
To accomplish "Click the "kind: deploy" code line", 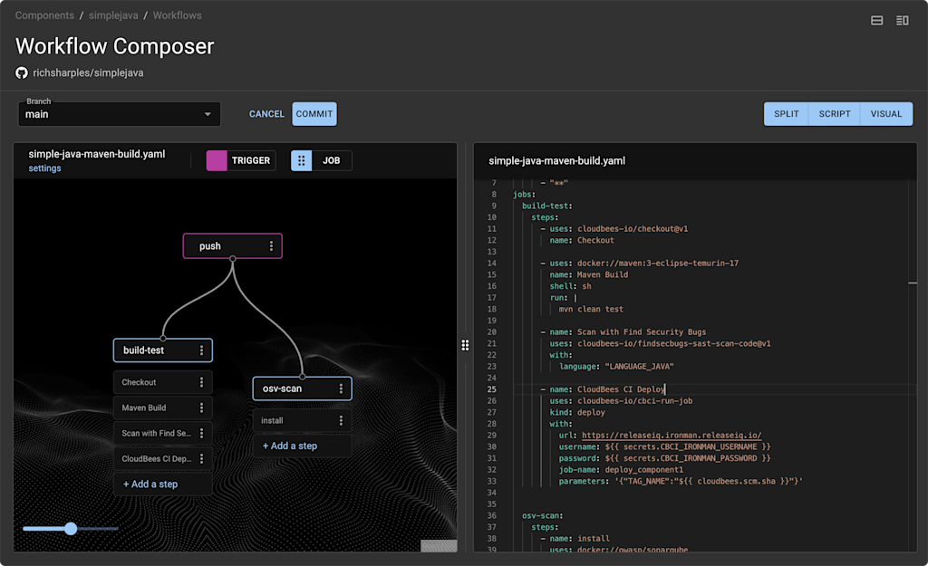I will click(x=577, y=412).
